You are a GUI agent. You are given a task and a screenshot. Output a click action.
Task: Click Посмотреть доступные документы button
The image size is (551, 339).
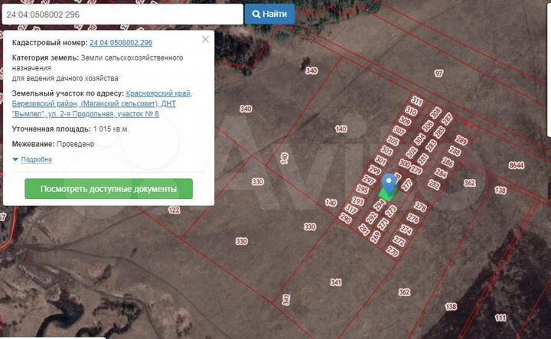(x=109, y=189)
